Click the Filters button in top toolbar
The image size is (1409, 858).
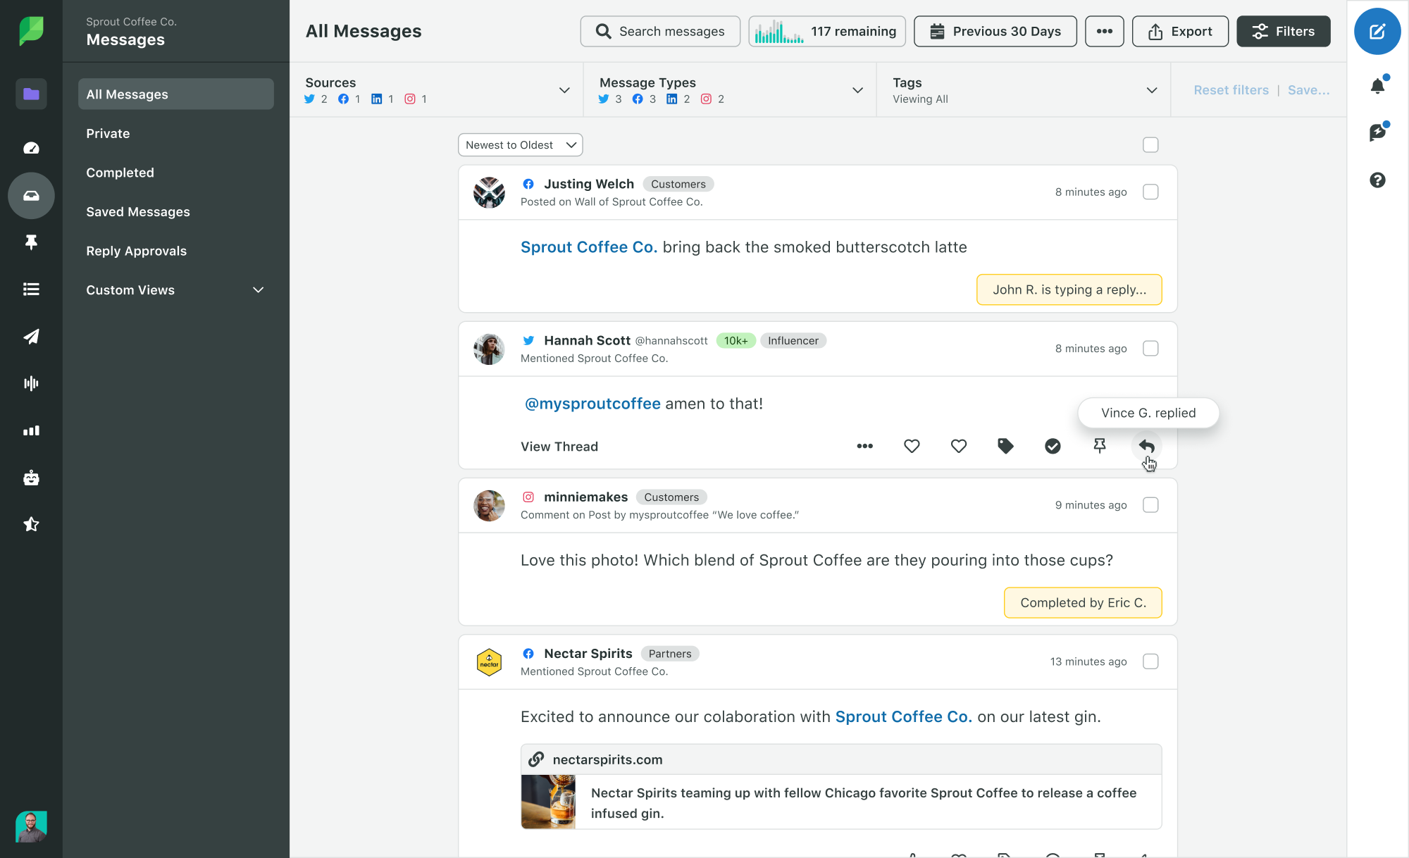pyautogui.click(x=1283, y=30)
